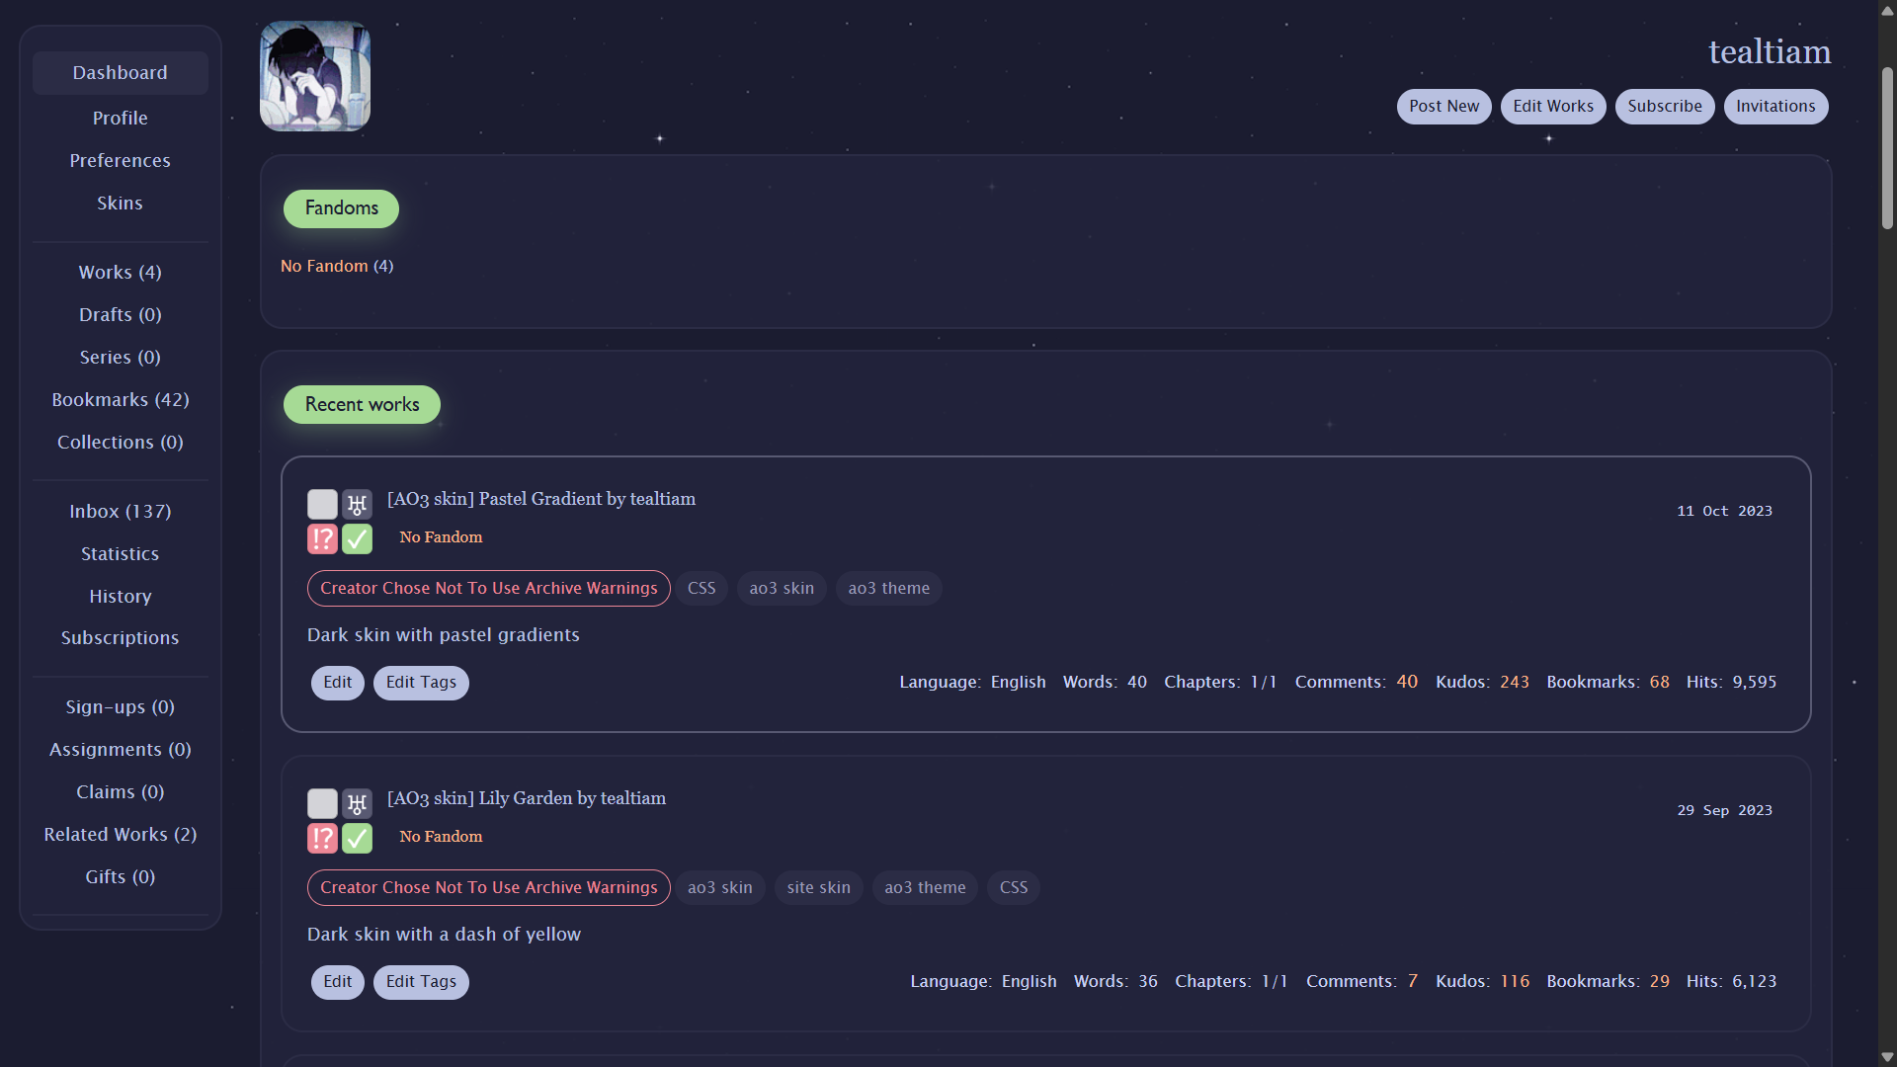Go to Profile in the sidebar
The width and height of the screenshot is (1897, 1067).
tap(120, 119)
